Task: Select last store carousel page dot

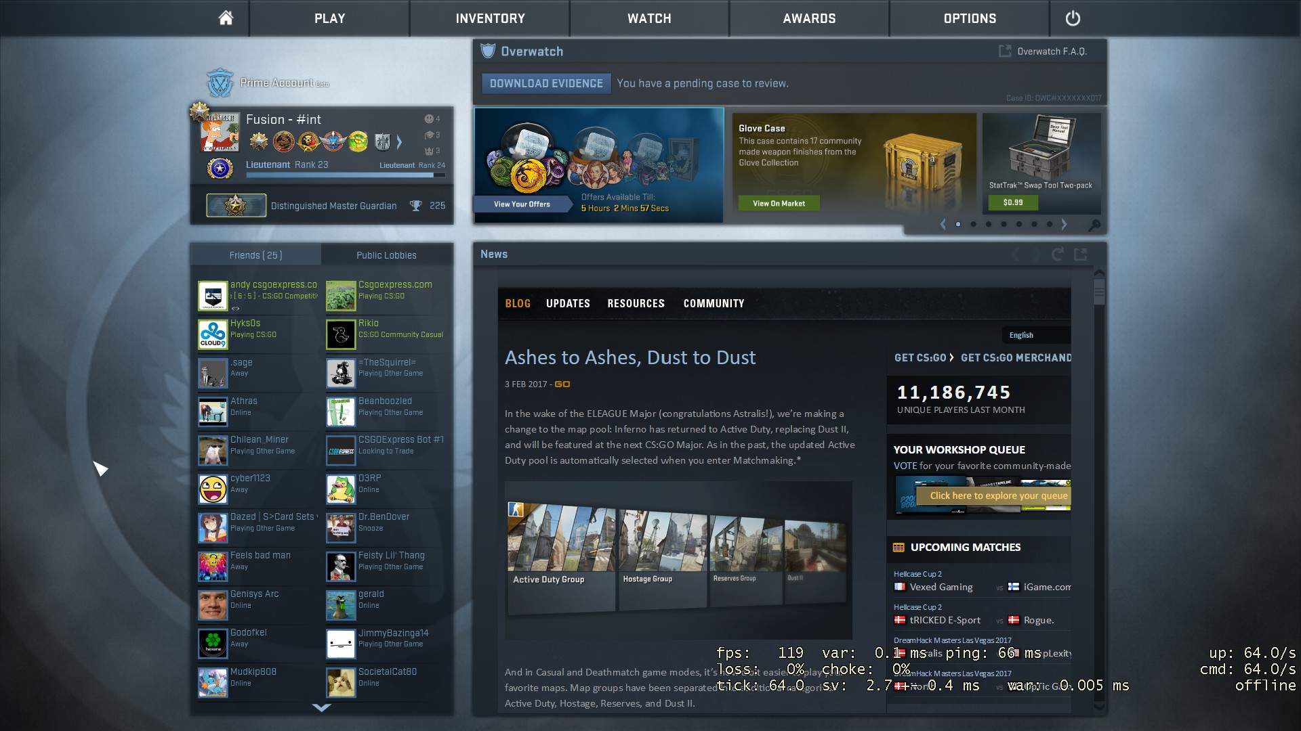Action: pos(1050,224)
